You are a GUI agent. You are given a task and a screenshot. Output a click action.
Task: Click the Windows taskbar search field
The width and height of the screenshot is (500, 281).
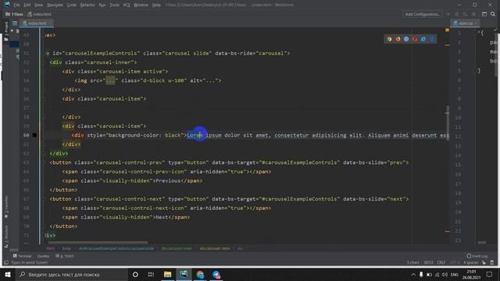[x=71, y=274]
